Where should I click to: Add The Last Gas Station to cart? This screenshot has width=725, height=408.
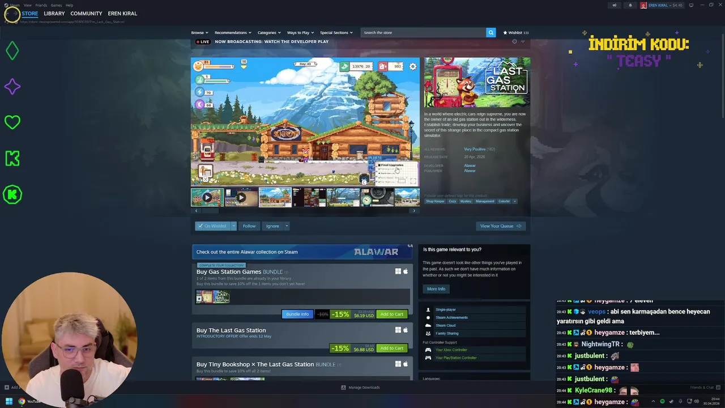pos(391,348)
